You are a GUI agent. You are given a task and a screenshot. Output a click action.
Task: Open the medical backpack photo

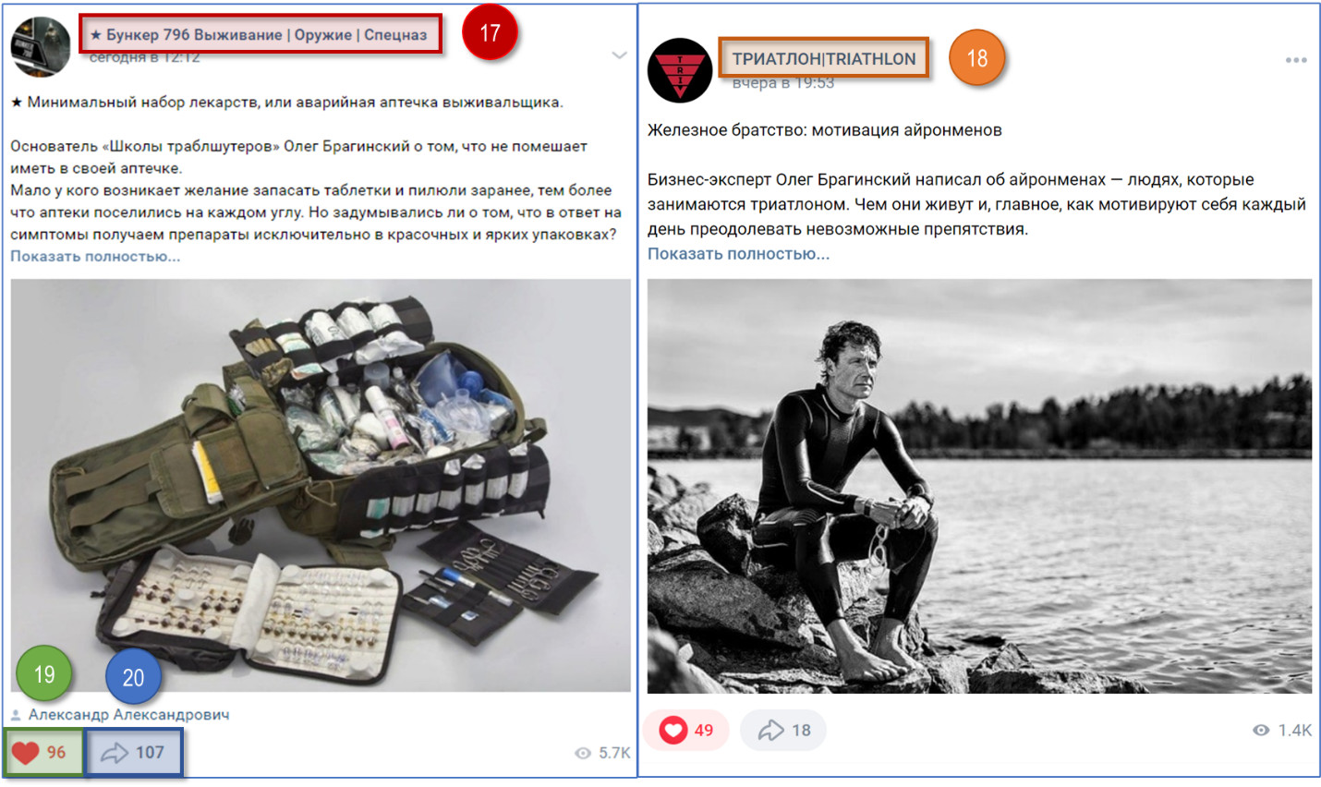[x=321, y=485]
